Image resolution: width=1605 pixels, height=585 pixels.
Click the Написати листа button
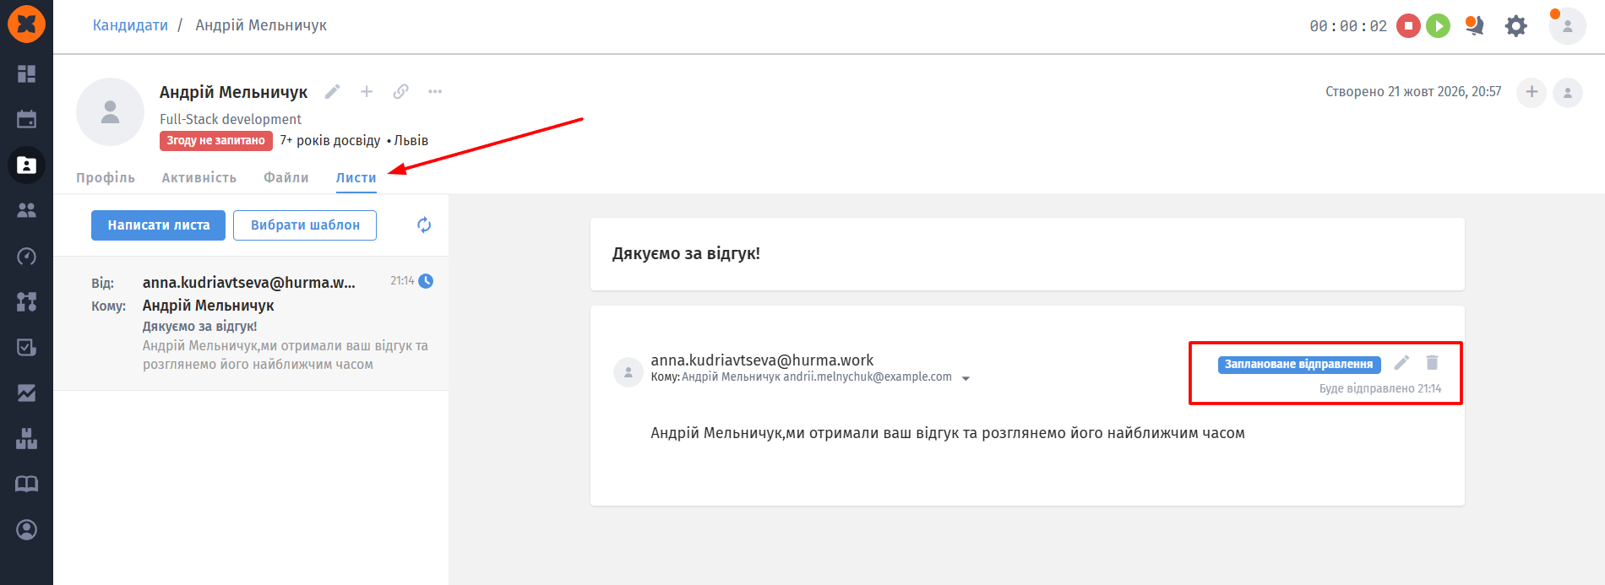158,225
